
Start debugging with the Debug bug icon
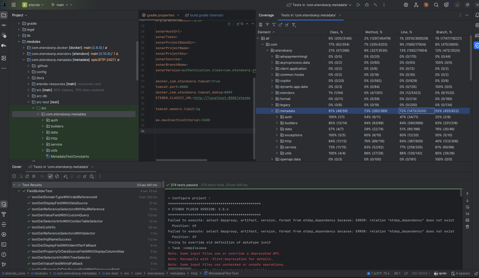(367, 5)
